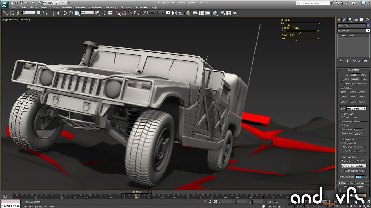
Task: Select the Select and Move tool
Action: point(65,13)
